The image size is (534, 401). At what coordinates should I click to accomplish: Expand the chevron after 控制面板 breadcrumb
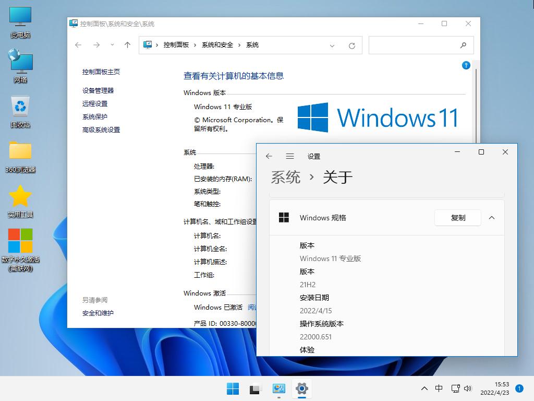pyautogui.click(x=195, y=45)
